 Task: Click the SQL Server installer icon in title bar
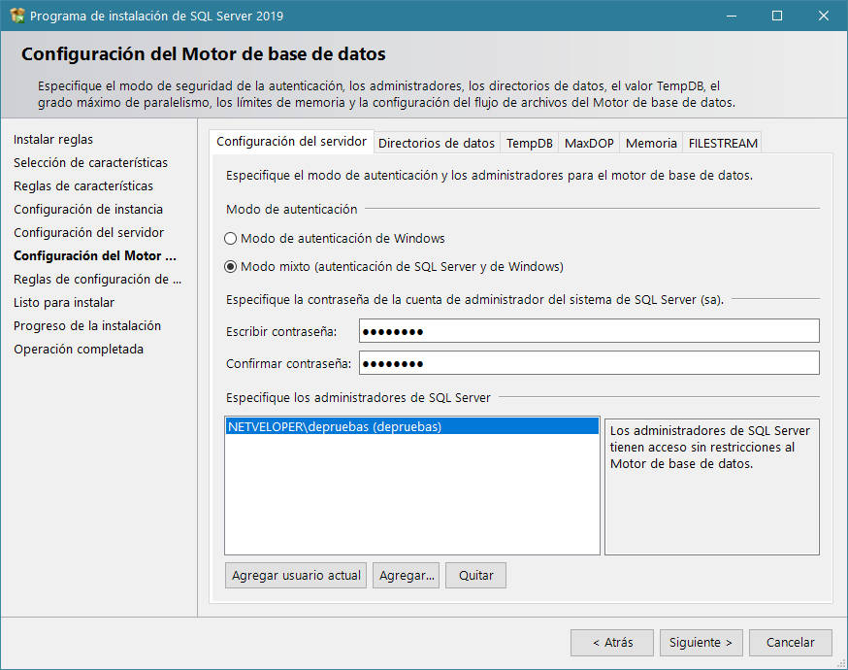click(x=16, y=16)
